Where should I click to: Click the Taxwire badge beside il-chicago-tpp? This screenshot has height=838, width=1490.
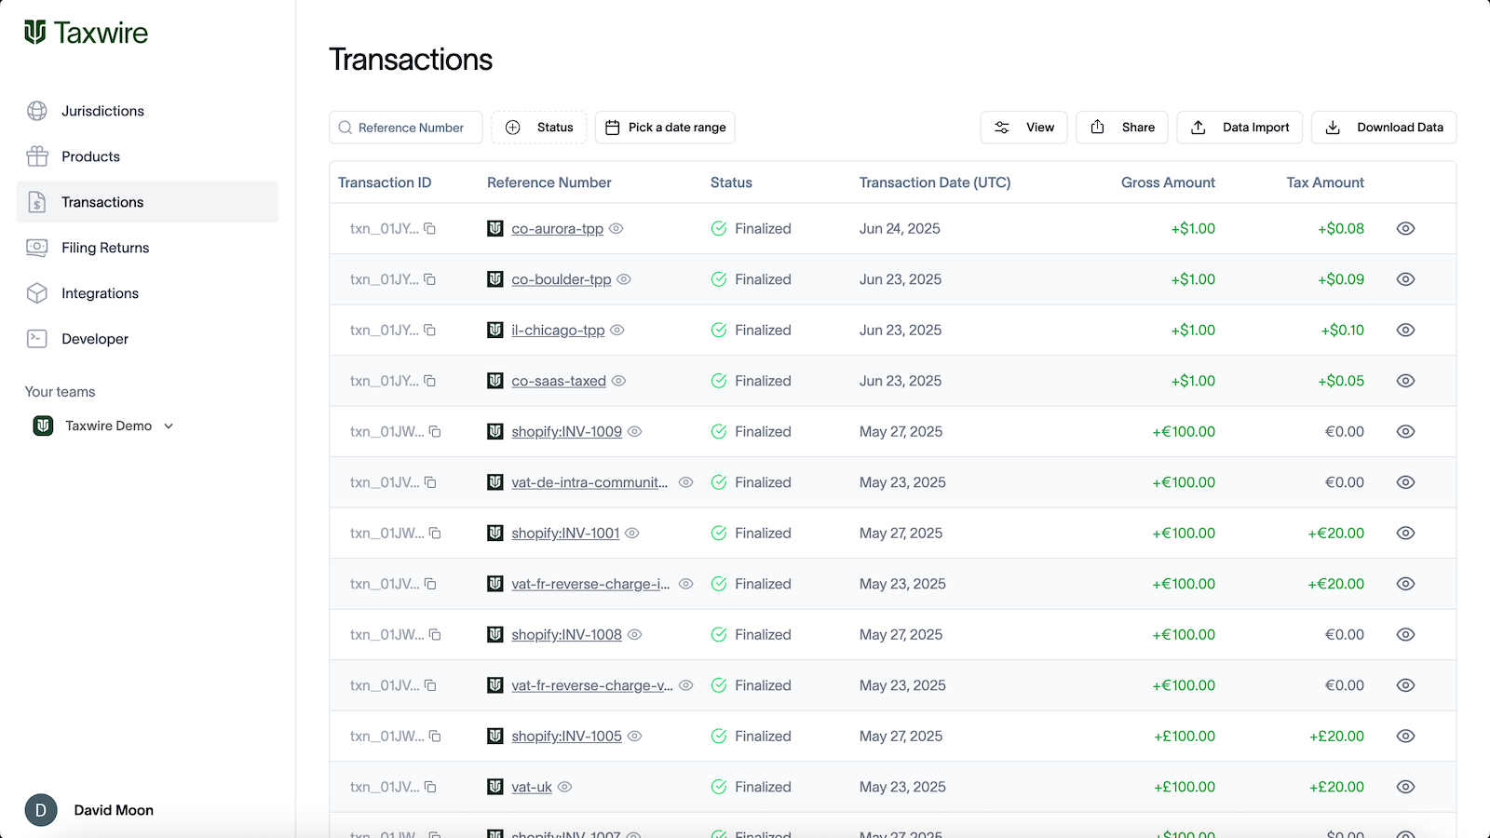click(x=495, y=330)
